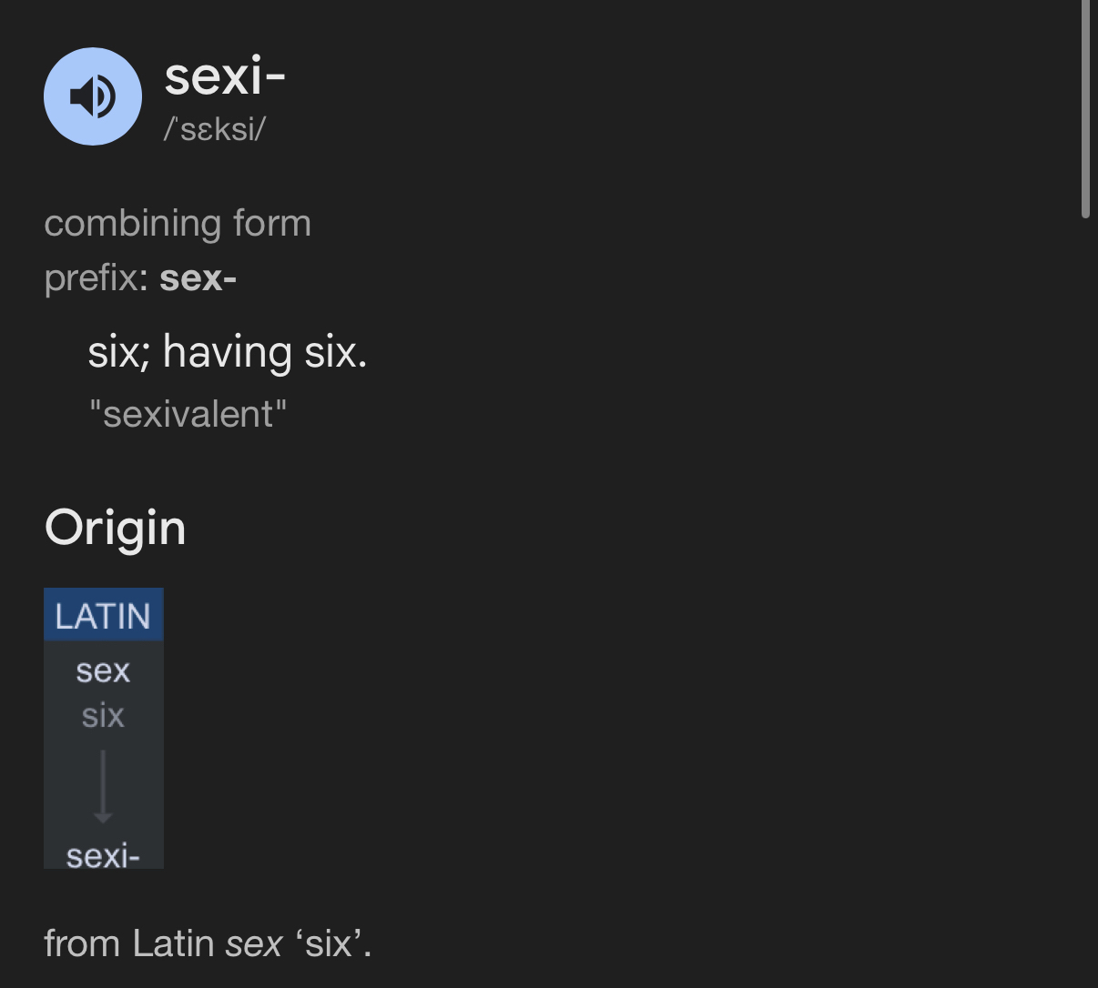Viewport: 1098px width, 988px height.
Task: Click "Latin" in the etymology sentence
Action: (173, 943)
